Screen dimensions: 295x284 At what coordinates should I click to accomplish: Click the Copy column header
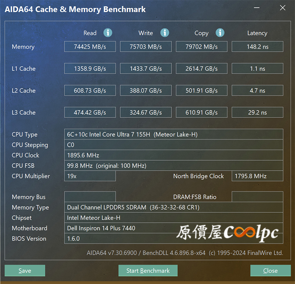pos(201,33)
